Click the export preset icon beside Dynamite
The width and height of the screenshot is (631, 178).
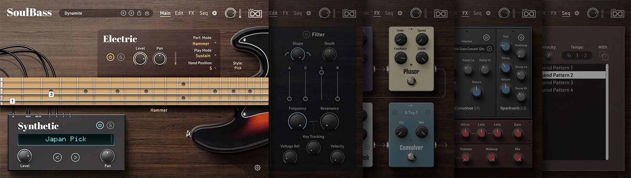139,13
